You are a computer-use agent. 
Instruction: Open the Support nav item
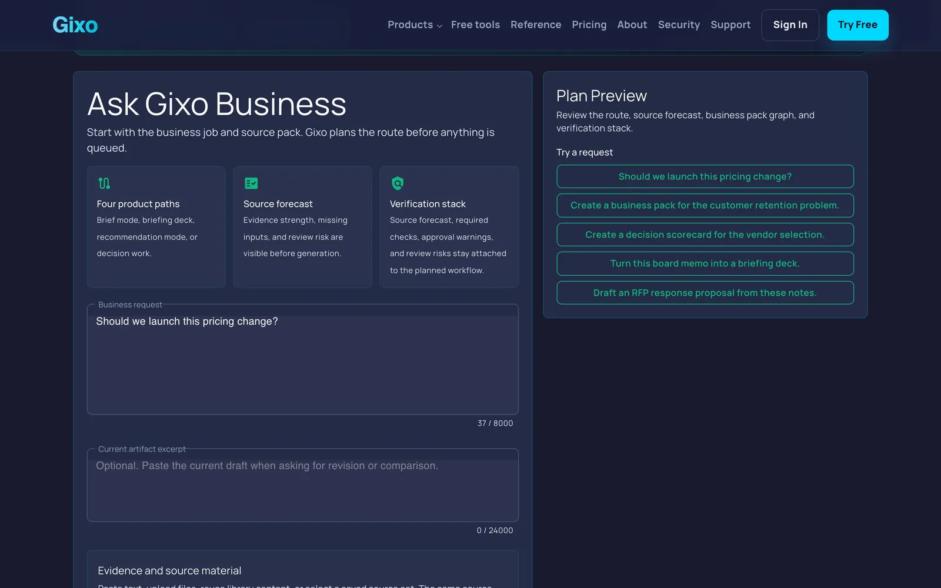pyautogui.click(x=730, y=25)
